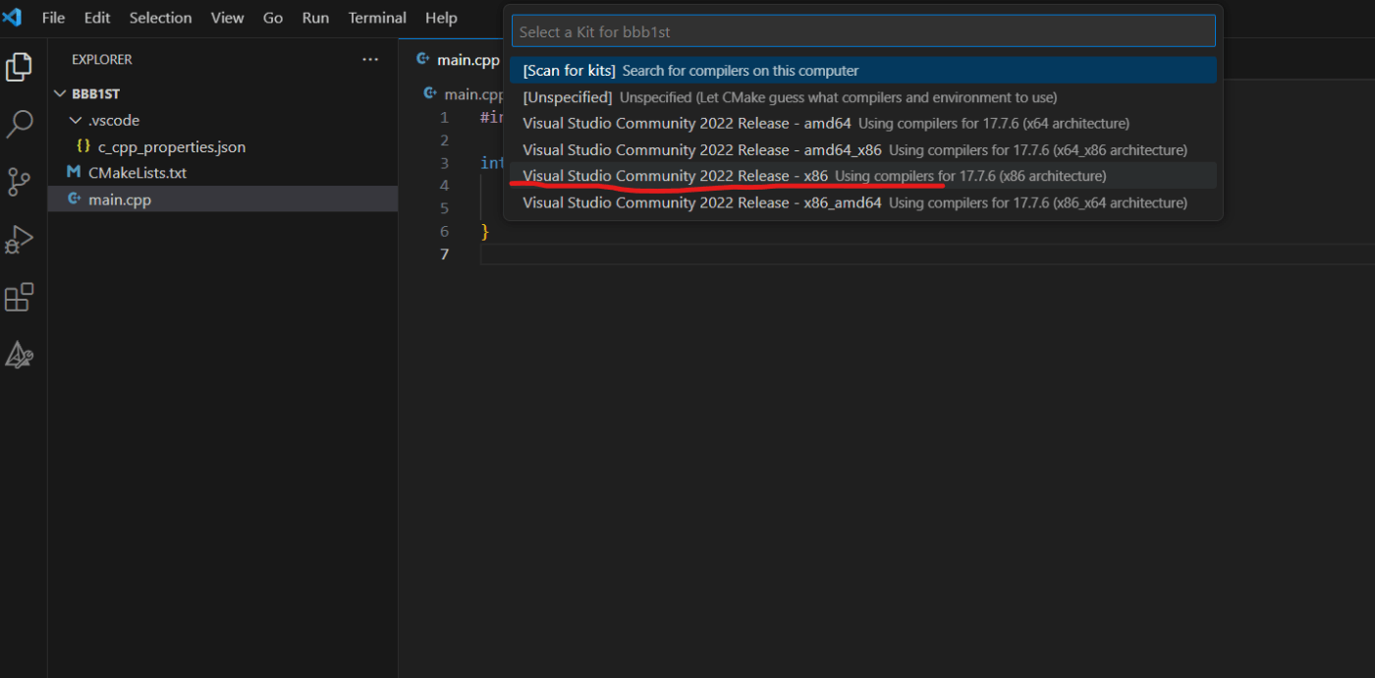Select the Visual Studio 2022 x86 kit
This screenshot has width=1375, height=678.
863,176
